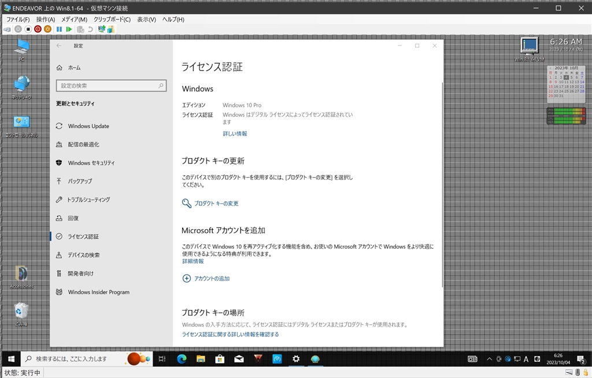
Task: Click the Settings gear on the taskbar
Action: (296, 359)
